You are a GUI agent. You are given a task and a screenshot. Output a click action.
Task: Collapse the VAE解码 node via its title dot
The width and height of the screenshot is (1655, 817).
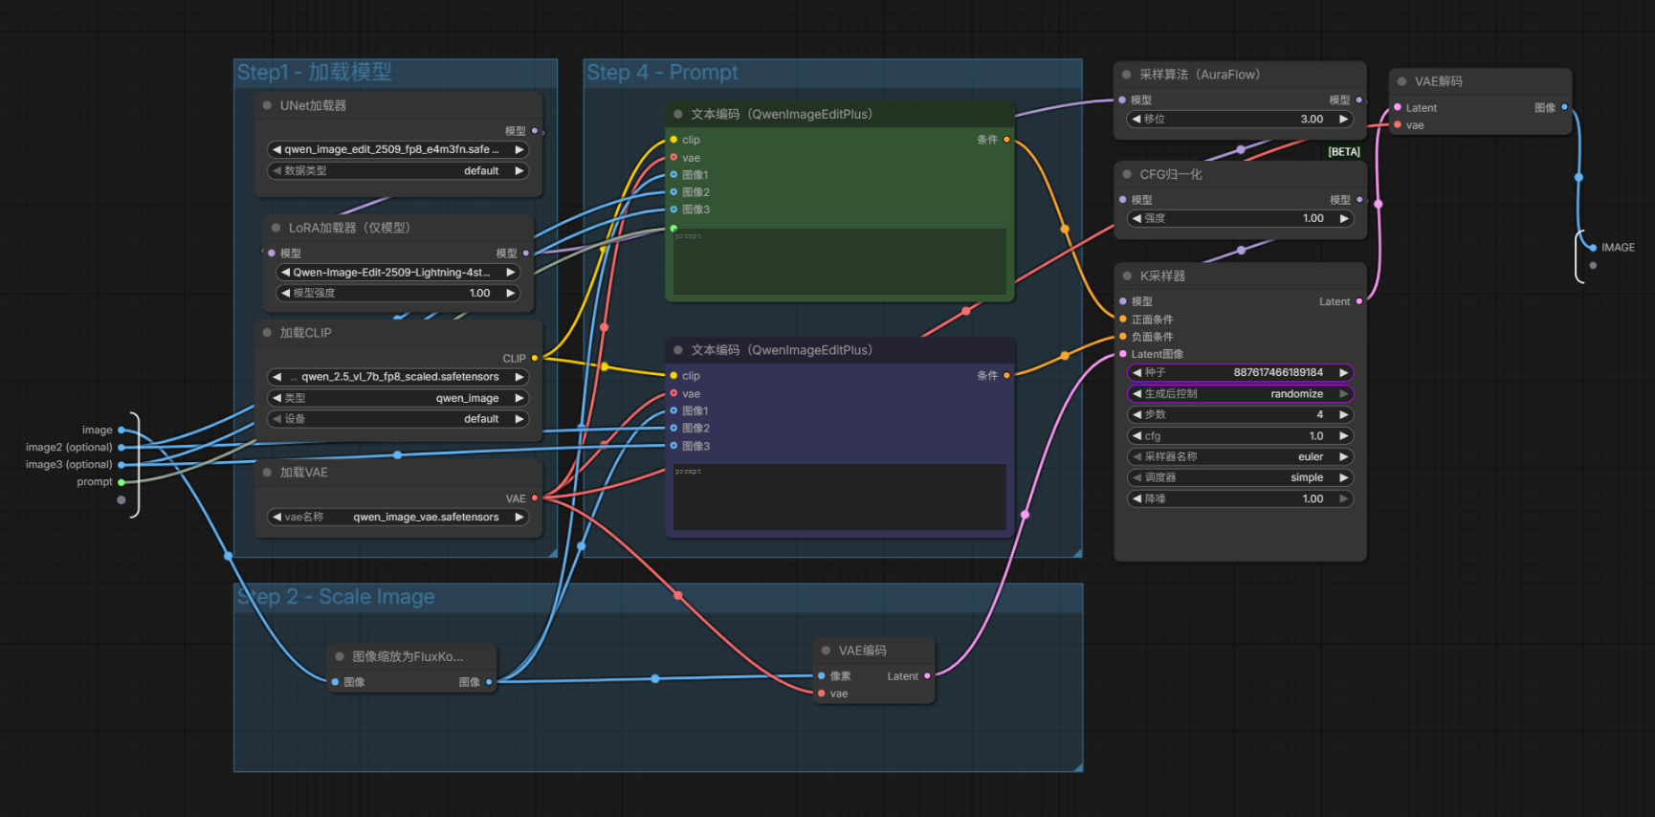point(1401,81)
